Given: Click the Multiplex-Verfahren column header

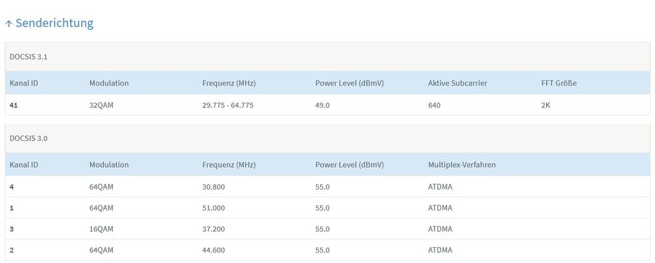Looking at the screenshot, I should tap(462, 165).
